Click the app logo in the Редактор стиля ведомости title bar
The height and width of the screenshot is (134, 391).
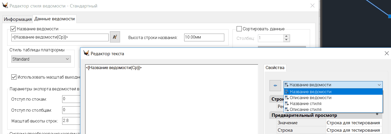[5, 6]
